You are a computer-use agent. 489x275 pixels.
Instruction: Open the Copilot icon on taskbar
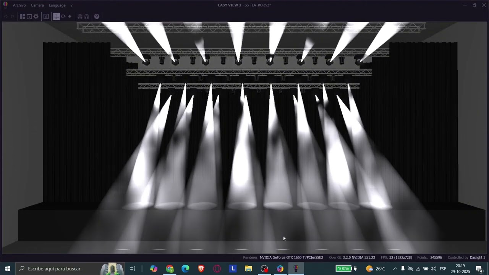(x=154, y=269)
